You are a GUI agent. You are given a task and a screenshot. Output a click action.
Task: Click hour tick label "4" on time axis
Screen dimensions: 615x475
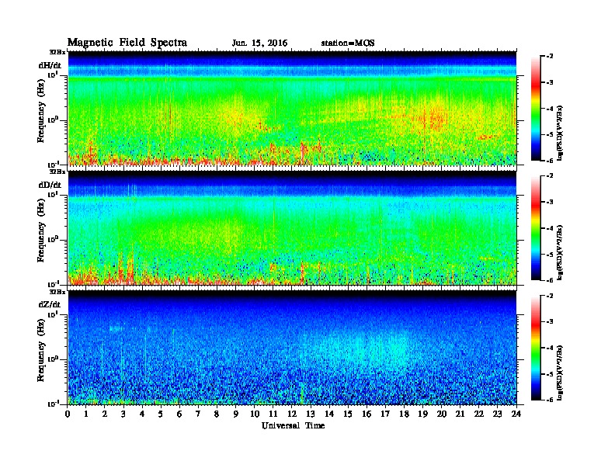(142, 414)
